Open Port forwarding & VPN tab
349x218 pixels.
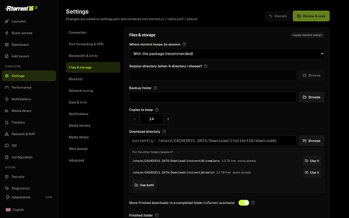point(93,44)
